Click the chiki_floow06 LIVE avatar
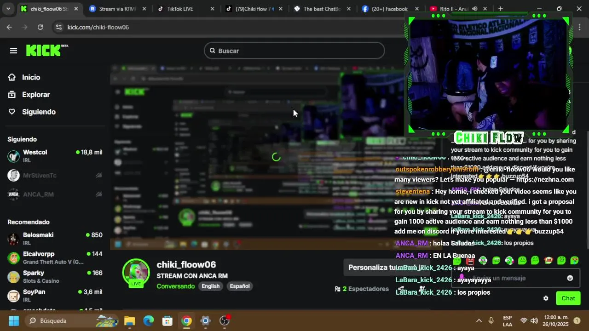The image size is (589, 331). (136, 273)
